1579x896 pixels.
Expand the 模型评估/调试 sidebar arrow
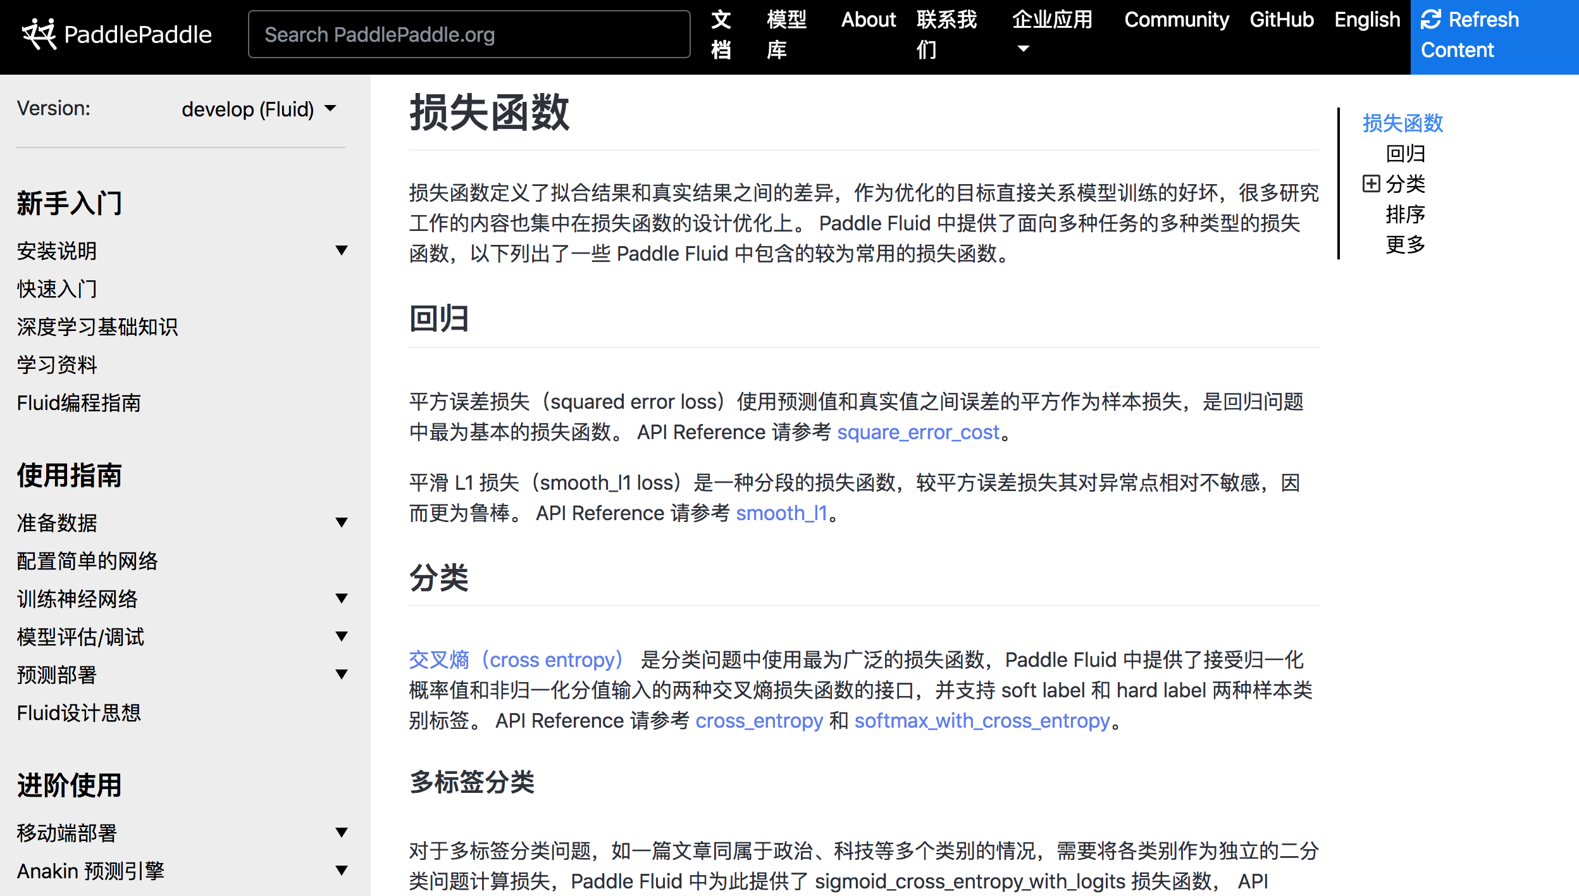342,637
